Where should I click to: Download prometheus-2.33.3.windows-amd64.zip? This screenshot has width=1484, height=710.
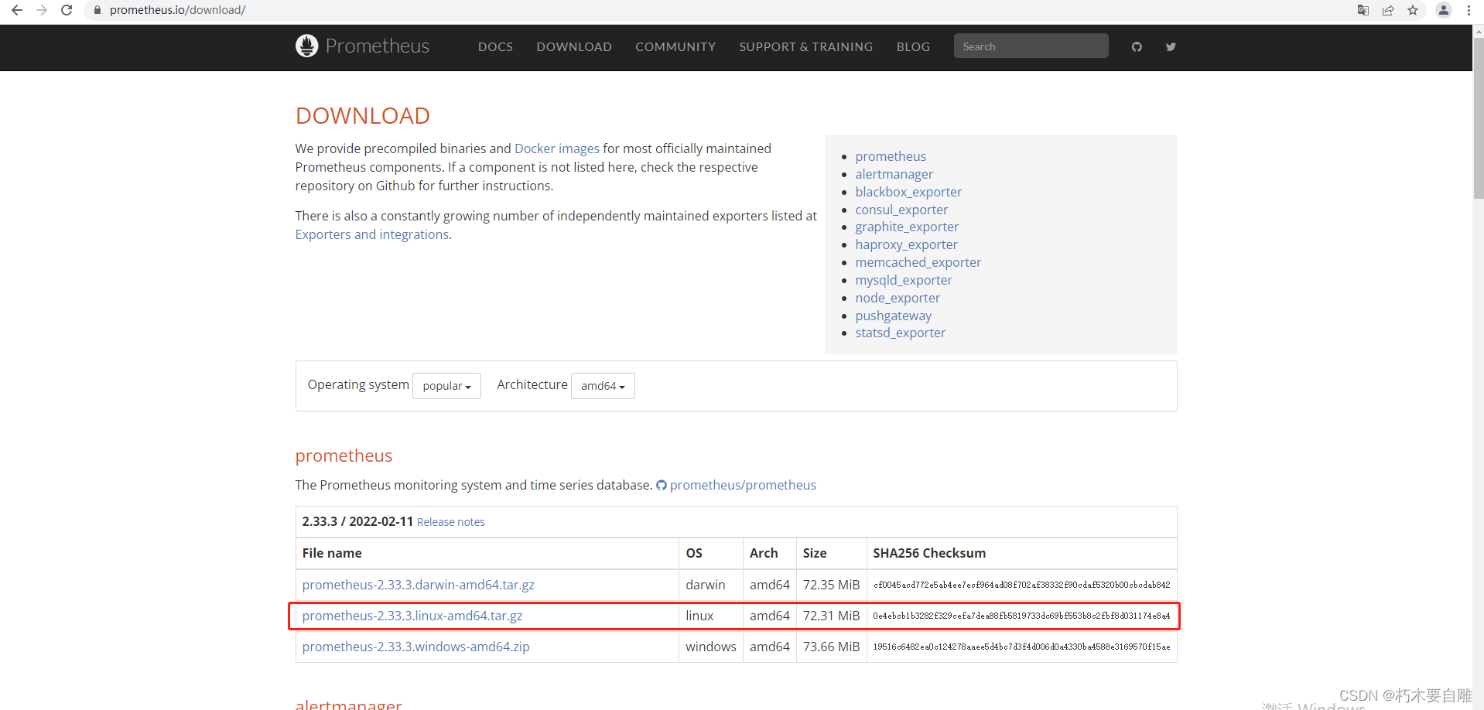click(x=415, y=647)
